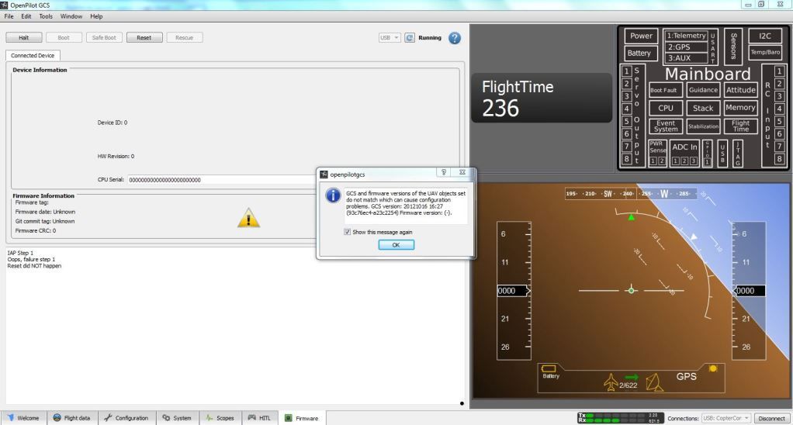Click the Tx/Rx telemetry activity indicator
Viewport: 793px width, 425px height.
tap(620, 418)
